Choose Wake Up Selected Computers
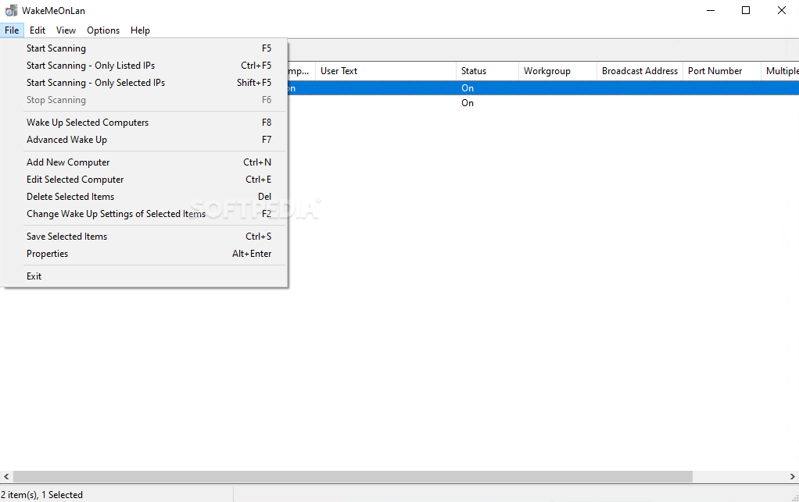 click(x=144, y=123)
